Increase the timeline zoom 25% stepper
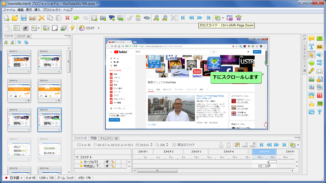Viewport: 326px width, 183px height. (x=167, y=144)
